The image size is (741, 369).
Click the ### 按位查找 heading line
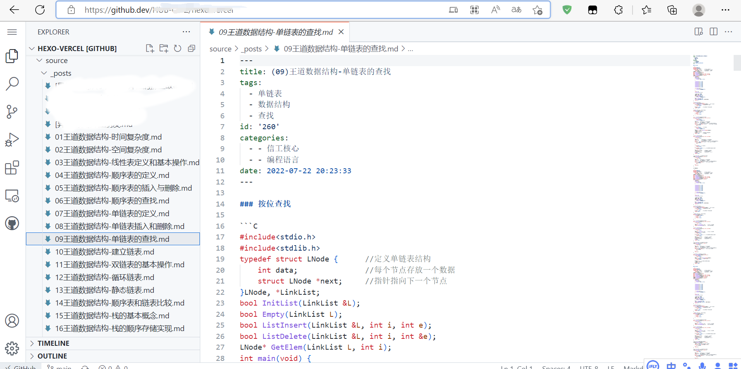(265, 204)
